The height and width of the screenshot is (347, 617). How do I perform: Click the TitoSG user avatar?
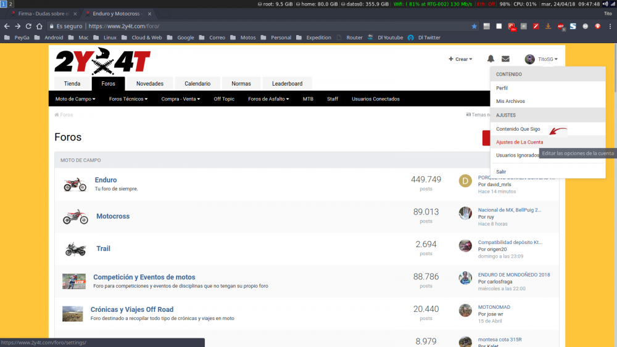529,59
